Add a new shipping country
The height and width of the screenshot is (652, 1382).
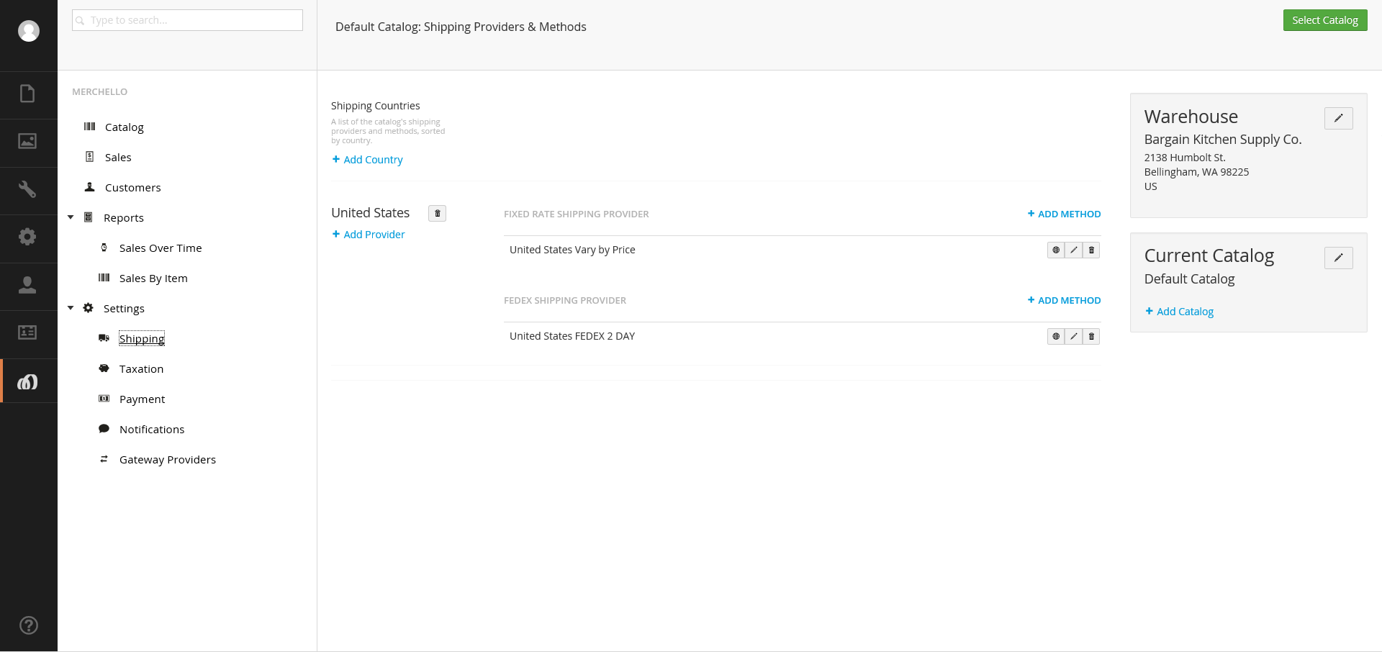[x=367, y=160]
